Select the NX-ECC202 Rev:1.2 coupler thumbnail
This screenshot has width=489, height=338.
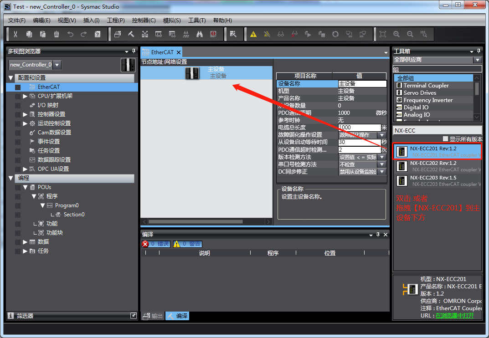pos(401,166)
